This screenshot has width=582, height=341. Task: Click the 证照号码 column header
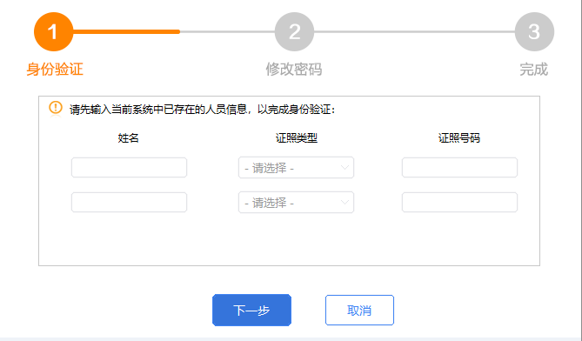pyautogui.click(x=459, y=138)
